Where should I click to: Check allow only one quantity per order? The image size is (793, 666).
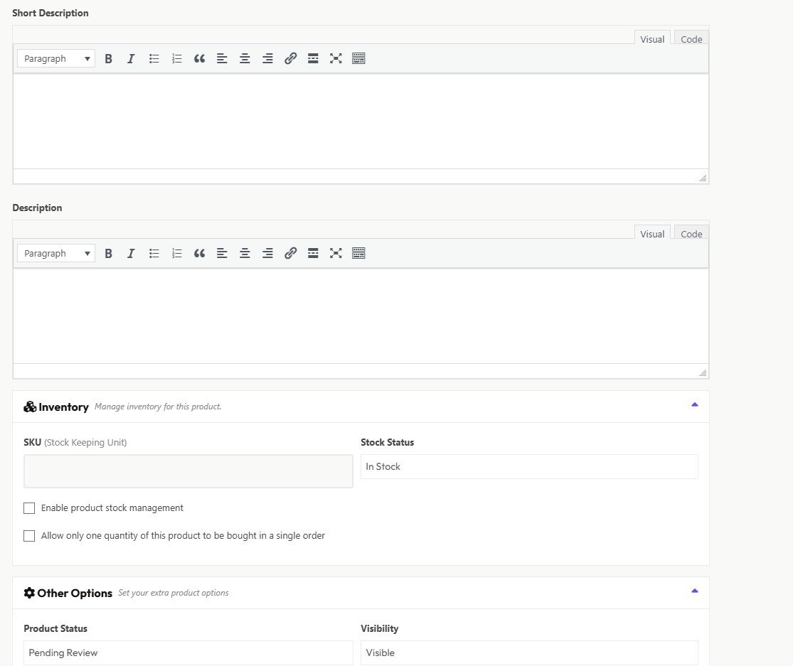(x=29, y=536)
